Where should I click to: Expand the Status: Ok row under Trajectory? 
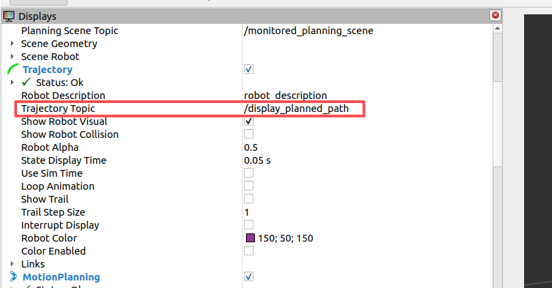click(x=12, y=82)
